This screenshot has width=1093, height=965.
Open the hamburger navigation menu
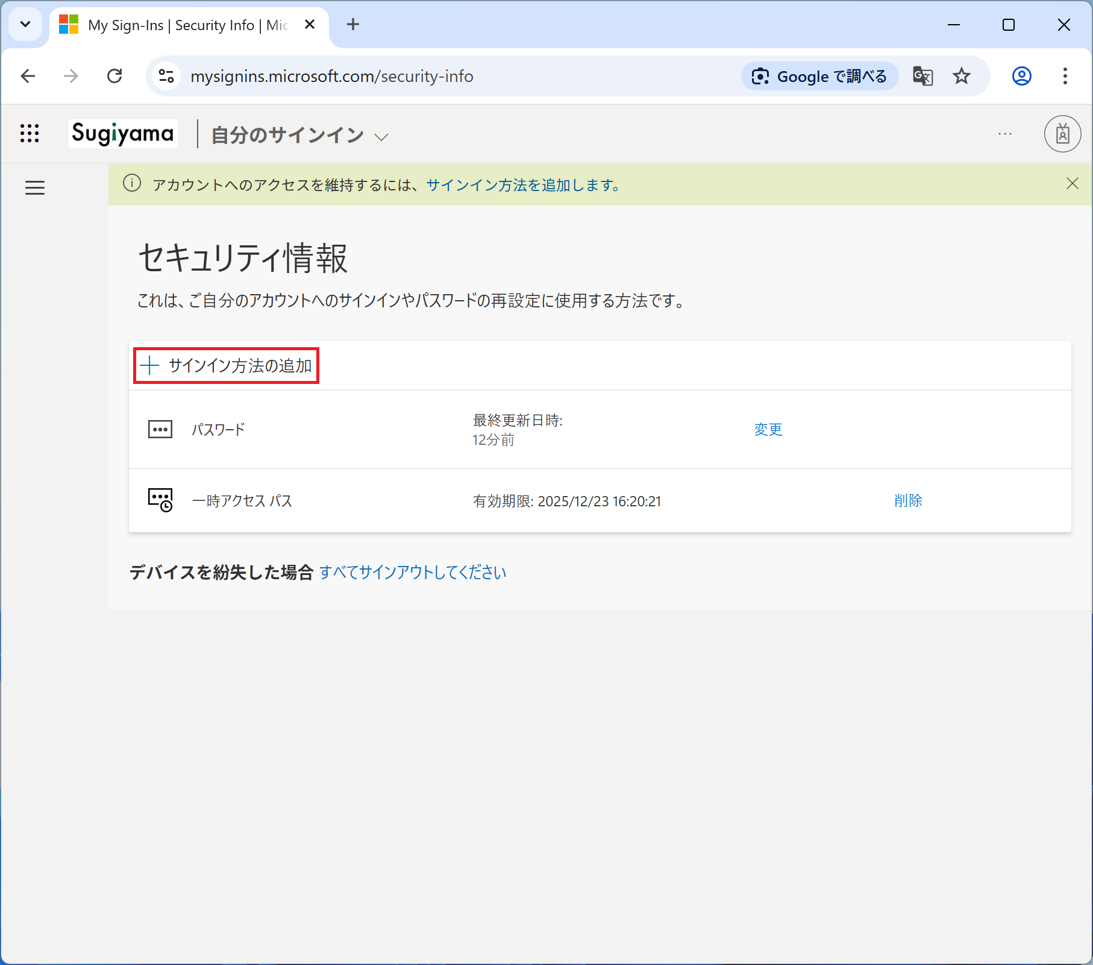coord(35,188)
